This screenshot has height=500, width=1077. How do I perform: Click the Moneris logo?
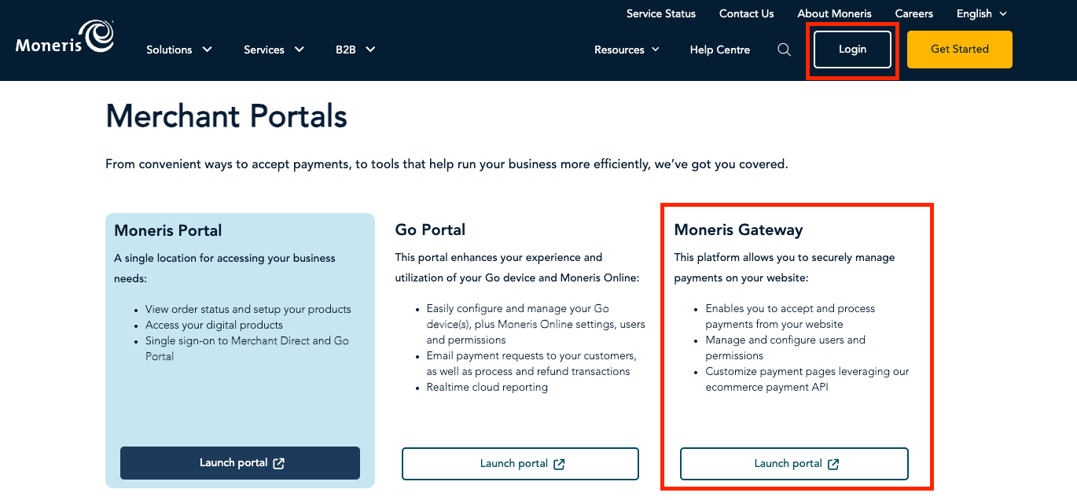65,38
